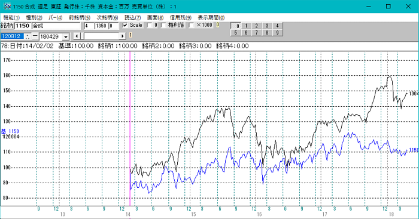Open the 表示期間(0) menu

point(211,17)
